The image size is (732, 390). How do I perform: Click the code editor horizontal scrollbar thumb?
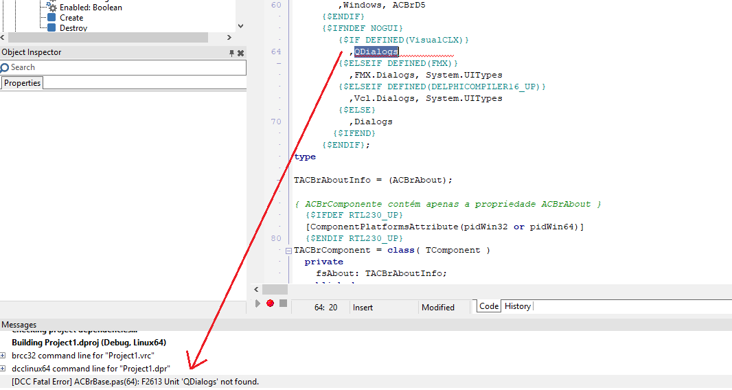(x=275, y=290)
